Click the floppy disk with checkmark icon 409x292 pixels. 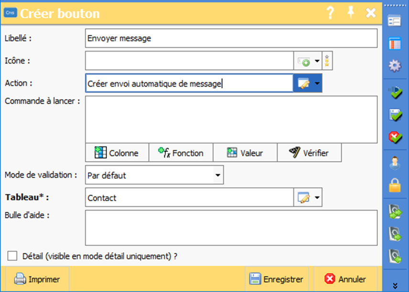395,115
